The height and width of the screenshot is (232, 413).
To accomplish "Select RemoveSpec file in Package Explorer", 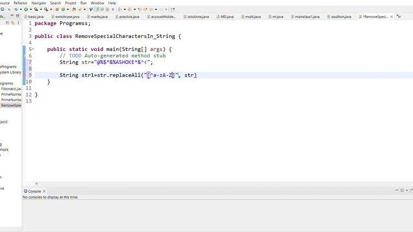I will click(12, 106).
